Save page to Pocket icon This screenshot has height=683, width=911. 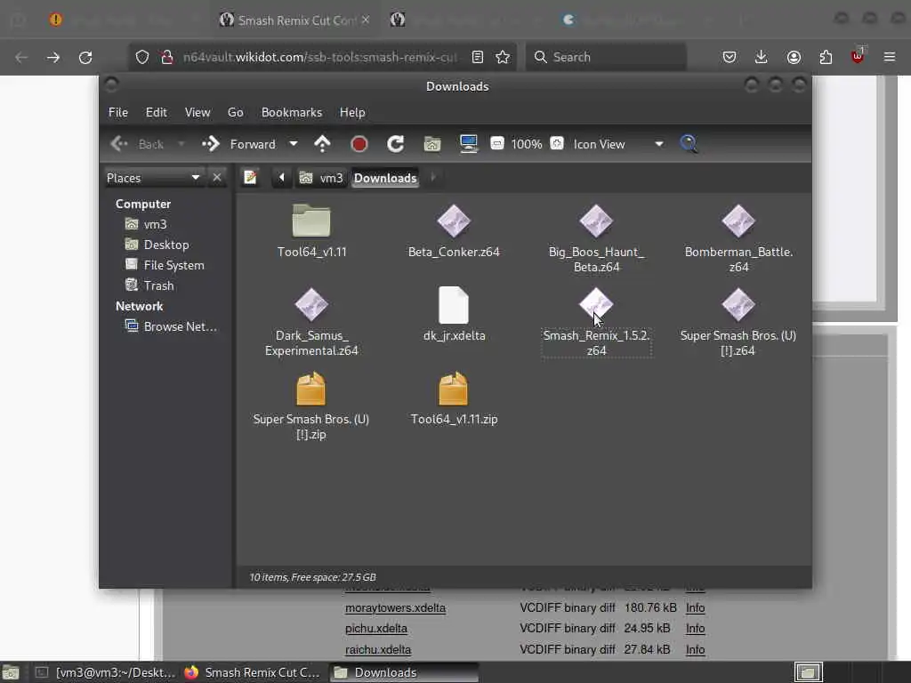point(730,57)
